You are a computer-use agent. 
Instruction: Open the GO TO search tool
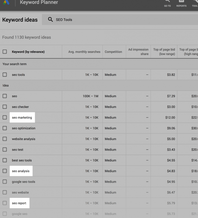(167, 3)
